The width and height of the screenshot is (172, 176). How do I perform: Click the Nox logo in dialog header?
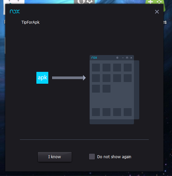pyautogui.click(x=15, y=11)
